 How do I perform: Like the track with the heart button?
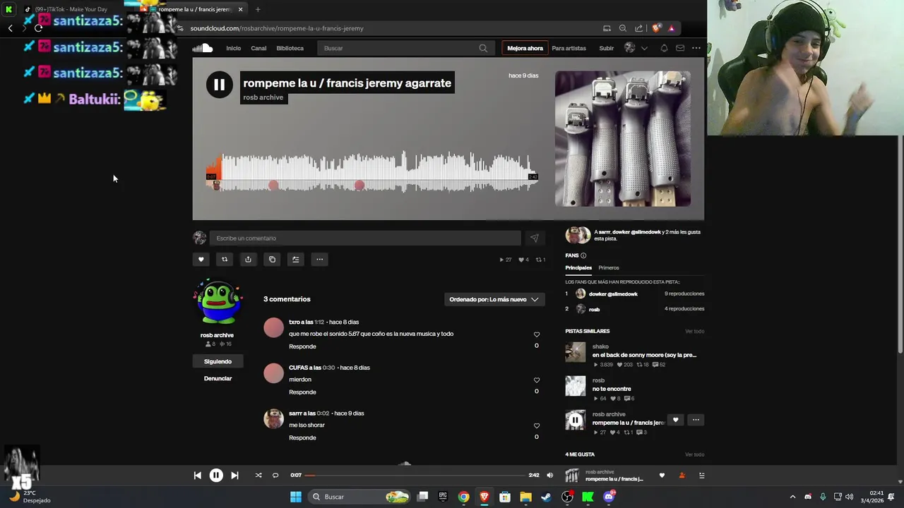point(201,259)
